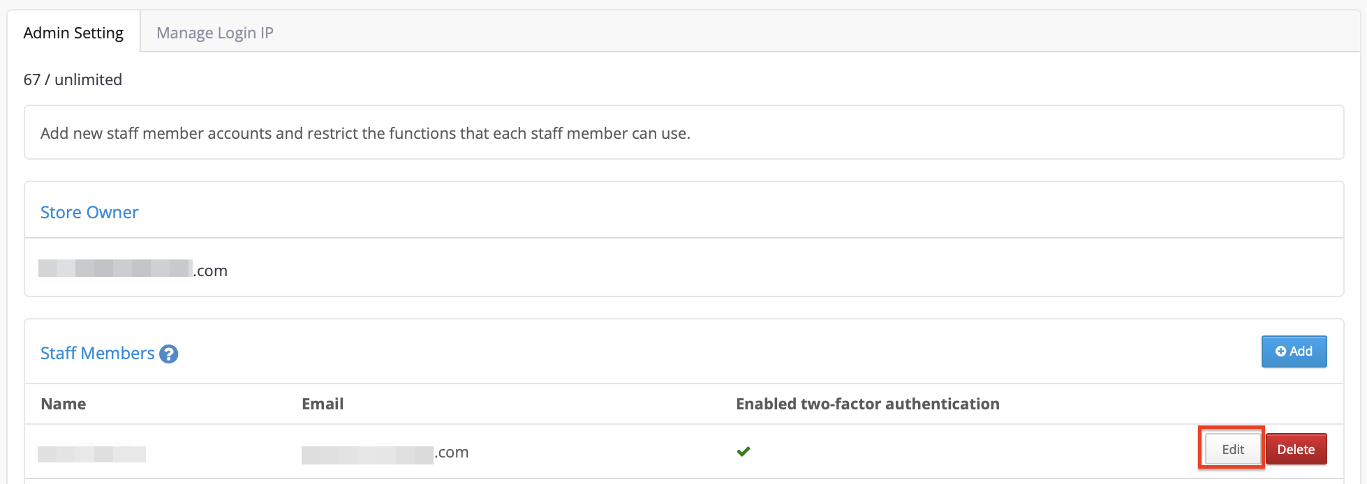Select the store owner's blurred email address

(x=133, y=269)
